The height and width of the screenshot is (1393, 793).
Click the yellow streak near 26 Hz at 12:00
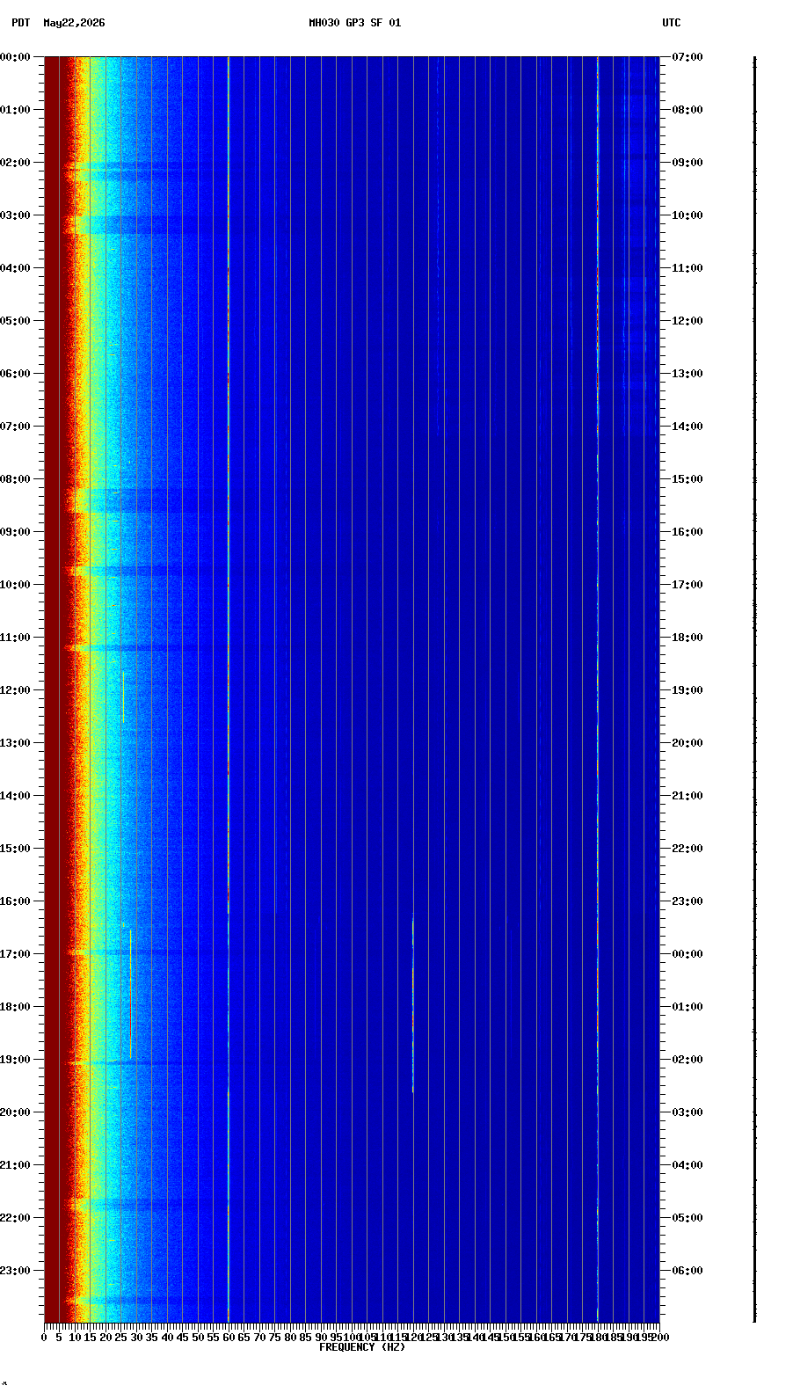click(x=123, y=697)
